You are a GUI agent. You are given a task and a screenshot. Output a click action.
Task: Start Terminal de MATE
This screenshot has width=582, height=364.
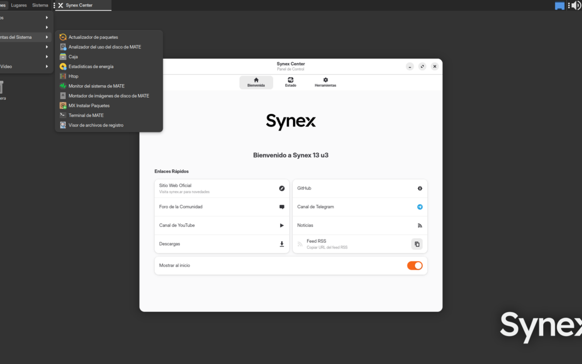pyautogui.click(x=86, y=115)
